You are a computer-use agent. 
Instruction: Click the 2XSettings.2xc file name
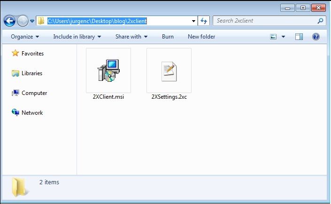pos(169,97)
